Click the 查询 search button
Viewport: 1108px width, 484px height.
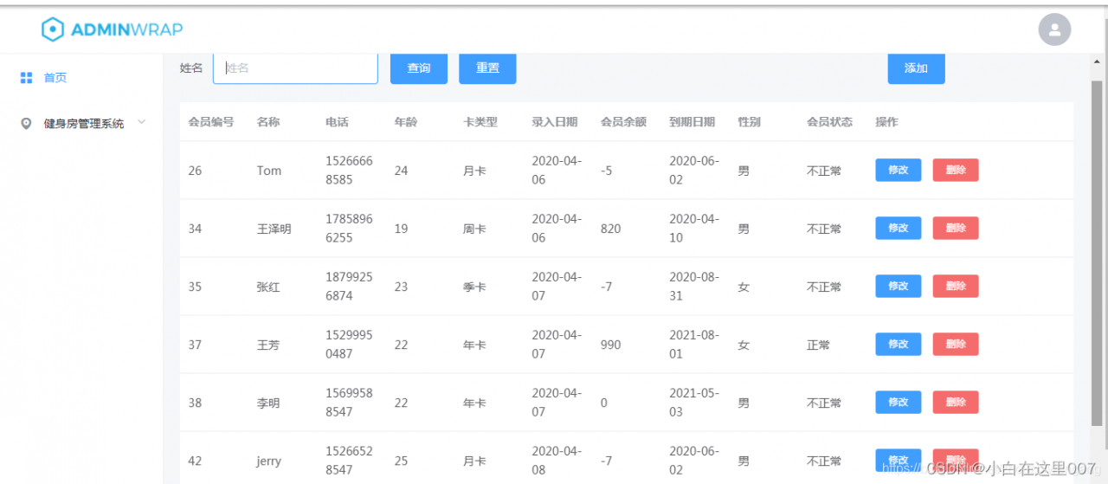pyautogui.click(x=419, y=68)
